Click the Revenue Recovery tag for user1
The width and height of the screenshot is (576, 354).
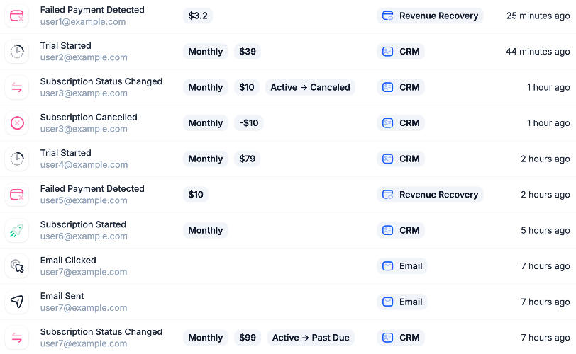click(430, 16)
